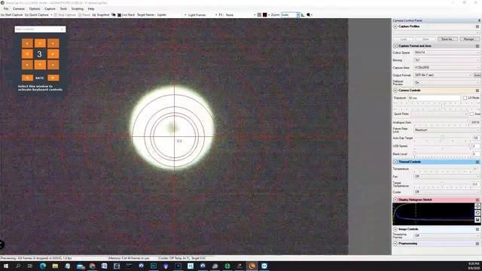Open the Windows Start menu
This screenshot has height=271, width=482.
tap(6, 266)
